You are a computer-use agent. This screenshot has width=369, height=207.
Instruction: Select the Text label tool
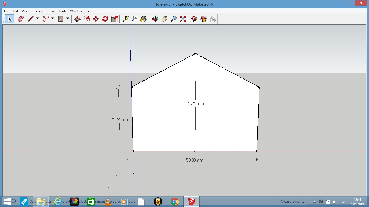pos(135,19)
